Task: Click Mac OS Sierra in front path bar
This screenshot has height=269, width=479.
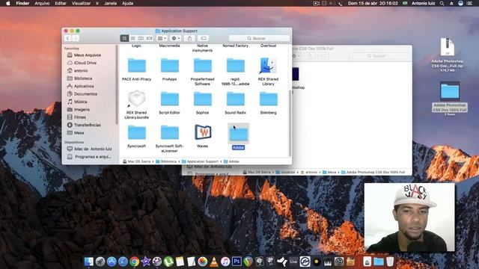Action: tap(136, 161)
